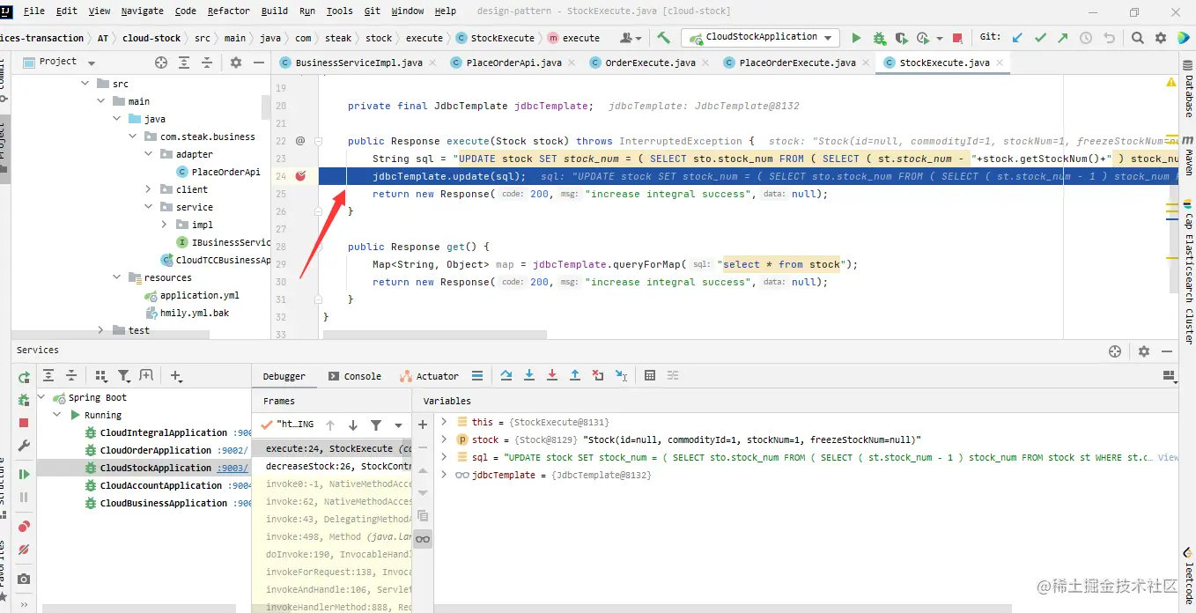Click Collapse All icon in the Services toolbar

(71, 376)
